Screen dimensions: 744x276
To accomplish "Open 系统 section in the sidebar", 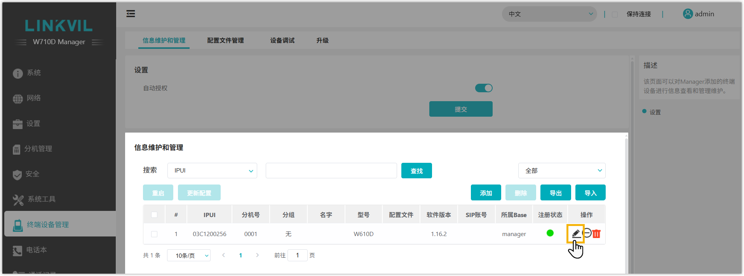I will (x=34, y=73).
